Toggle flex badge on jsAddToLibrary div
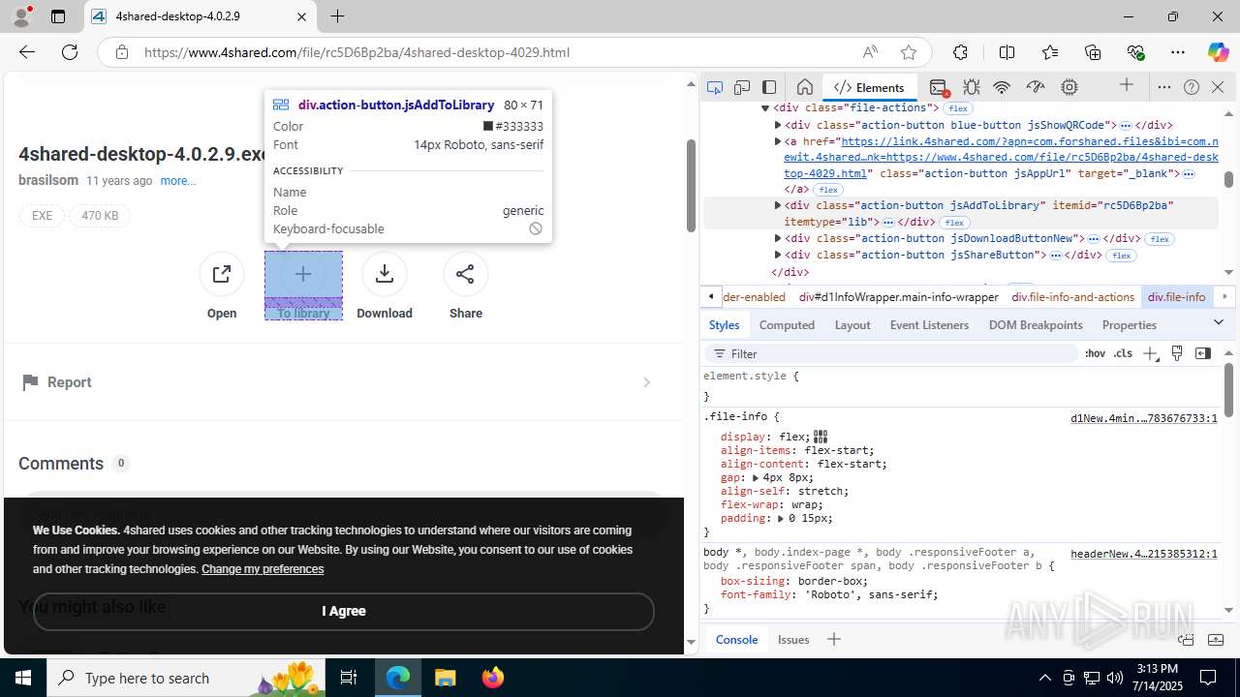Screen dimensions: 1240x697 pyautogui.click(x=954, y=223)
